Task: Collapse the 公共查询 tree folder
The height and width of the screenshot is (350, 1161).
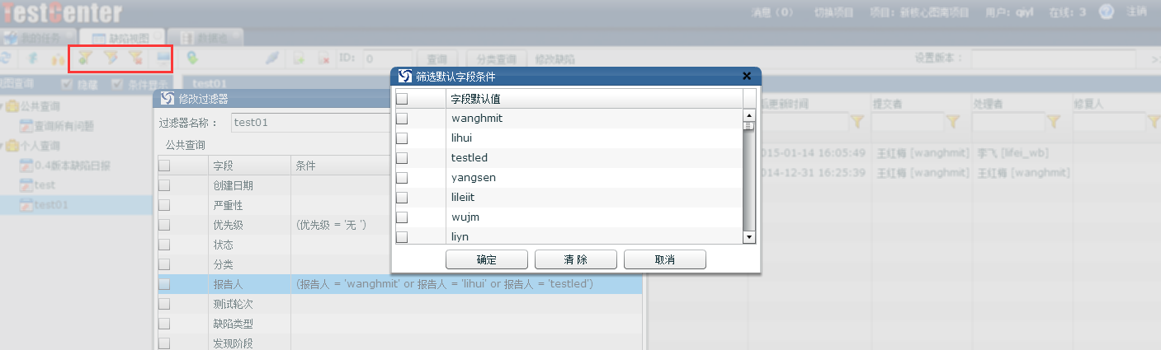Action: (2, 107)
